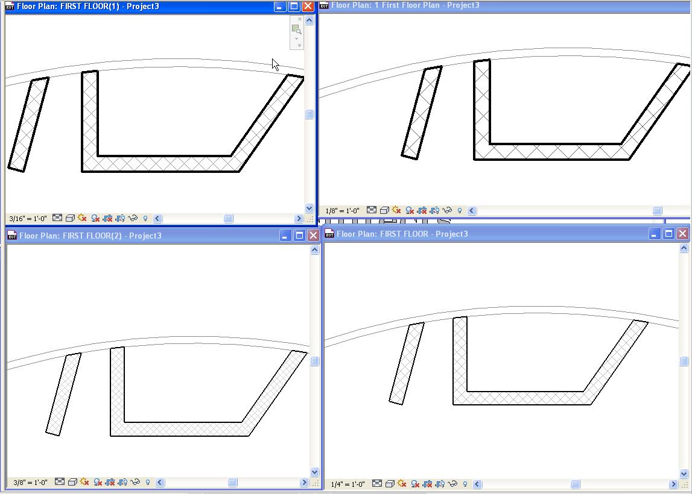The image size is (692, 494).
Task: Click up scroll arrow in FIRST FLOOR(2) window
Action: [x=315, y=250]
